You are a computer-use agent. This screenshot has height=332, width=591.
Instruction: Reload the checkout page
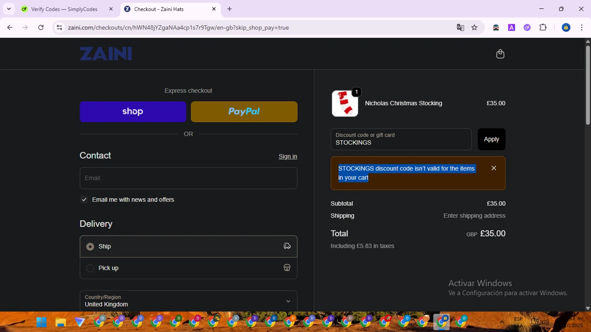(x=41, y=28)
